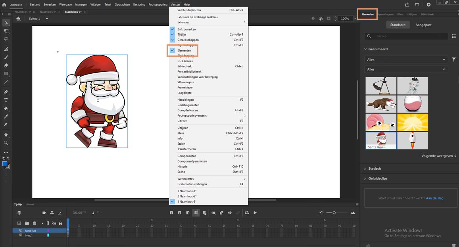Choose Deelvensters verbergen

pyautogui.click(x=209, y=184)
